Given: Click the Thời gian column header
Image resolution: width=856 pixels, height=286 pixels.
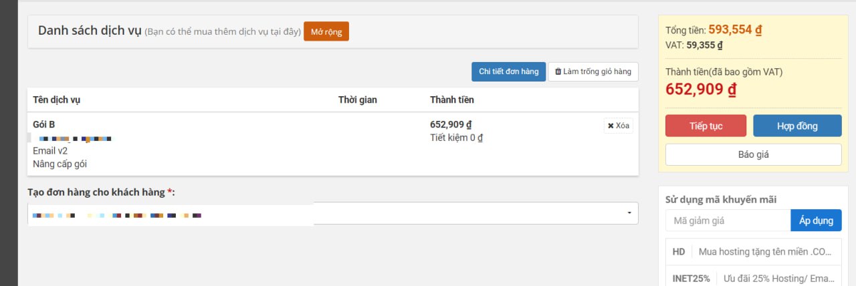Looking at the screenshot, I should pyautogui.click(x=358, y=100).
